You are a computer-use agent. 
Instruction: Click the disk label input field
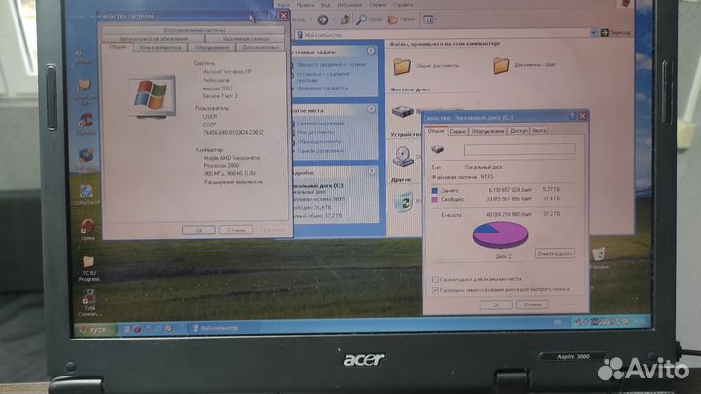point(520,149)
